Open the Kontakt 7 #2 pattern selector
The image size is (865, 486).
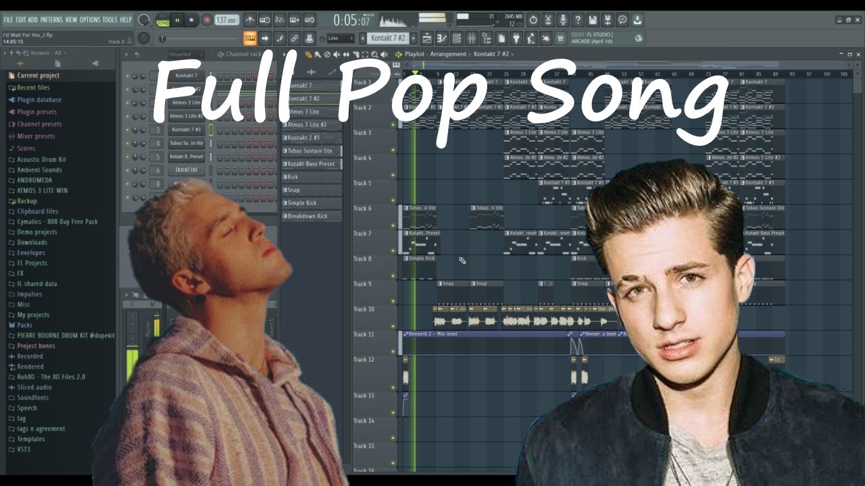click(x=388, y=38)
